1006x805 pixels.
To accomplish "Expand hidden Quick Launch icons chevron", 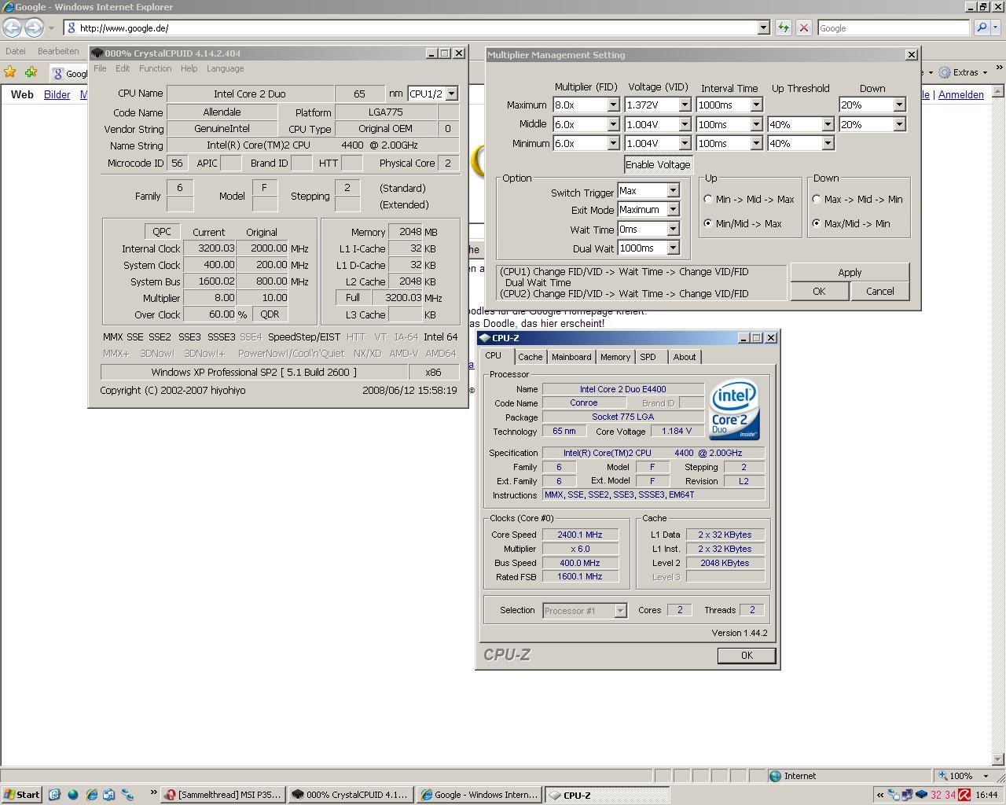I will click(x=153, y=793).
